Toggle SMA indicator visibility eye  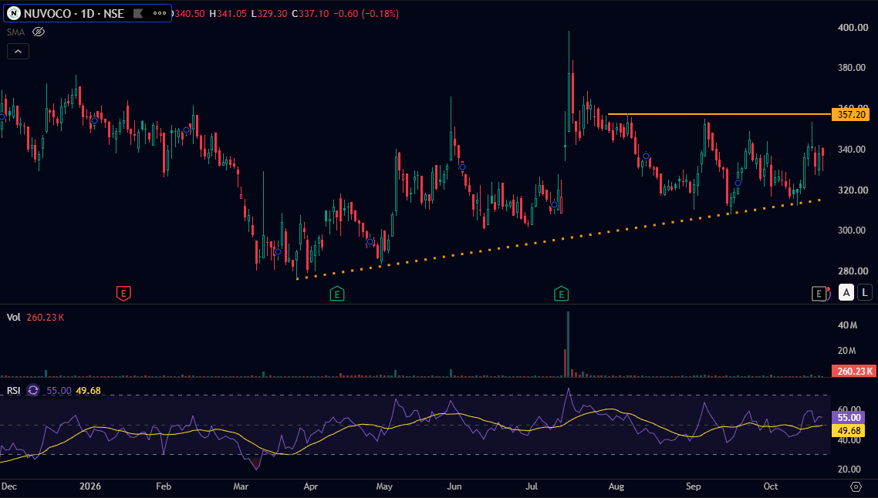[x=38, y=32]
